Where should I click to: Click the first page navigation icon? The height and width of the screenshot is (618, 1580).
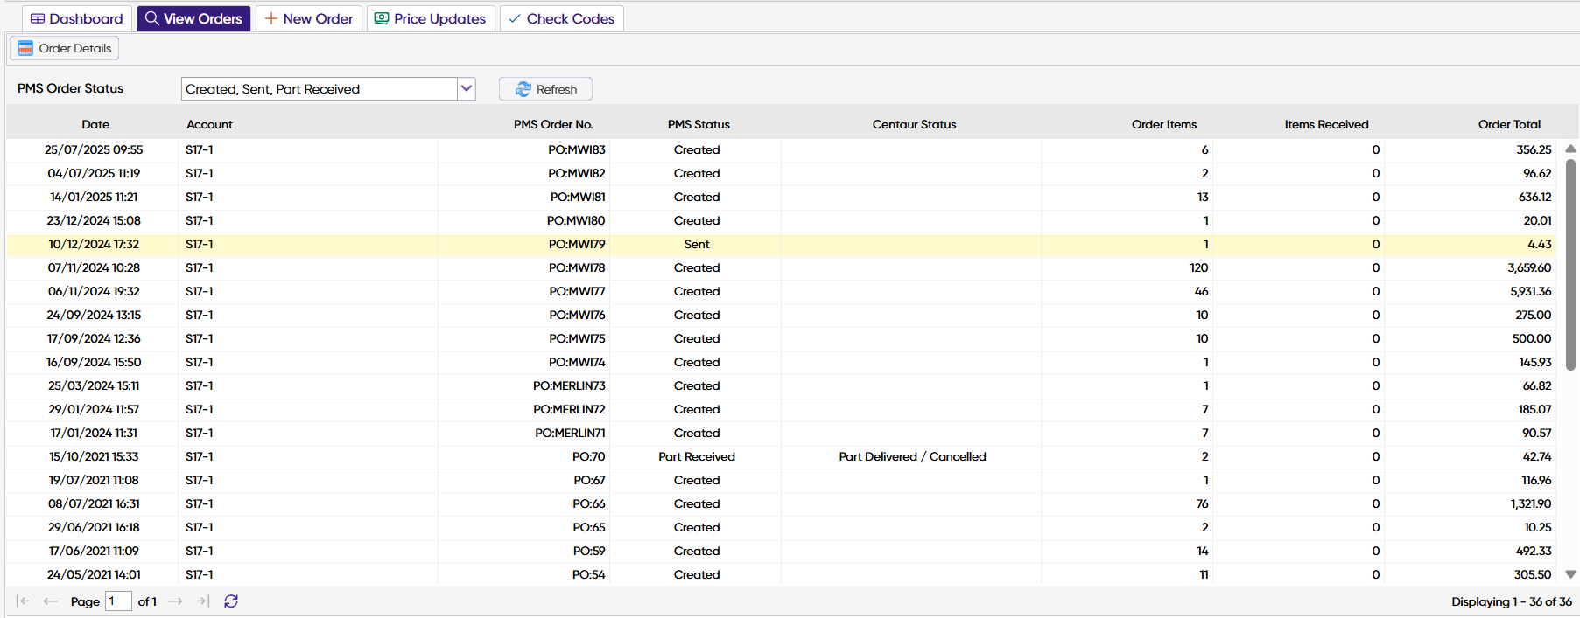click(23, 601)
